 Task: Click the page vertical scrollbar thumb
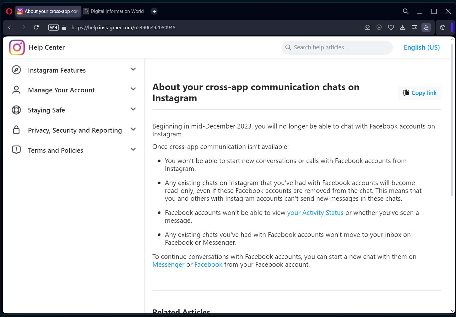tap(452, 120)
